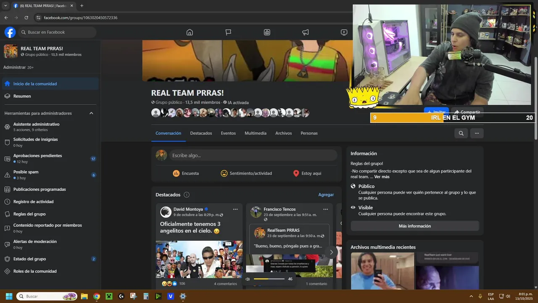538x303 pixels.
Task: Show hidden system tray icons
Action: click(x=471, y=296)
